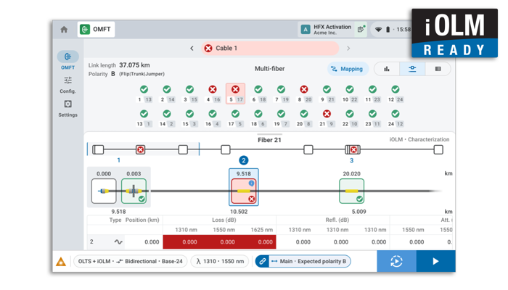Viewport: 508px width, 290px height.
Task: Open the Mapping button
Action: 348,69
